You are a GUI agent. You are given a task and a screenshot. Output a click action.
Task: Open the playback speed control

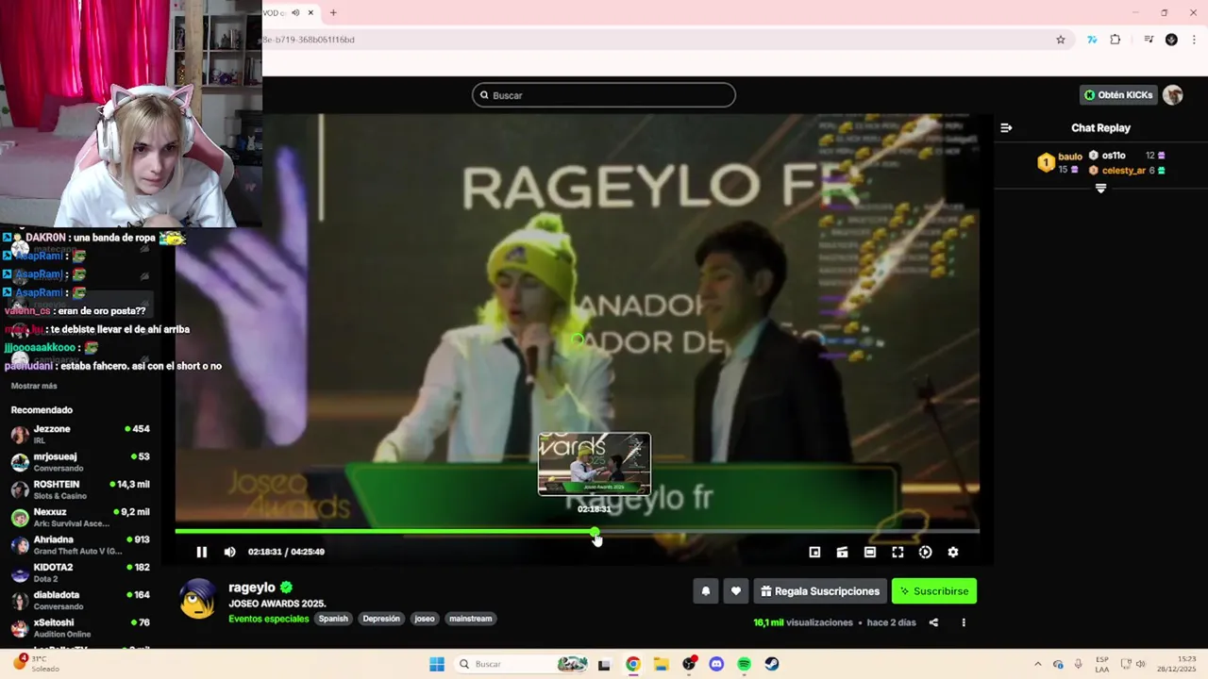[925, 552]
